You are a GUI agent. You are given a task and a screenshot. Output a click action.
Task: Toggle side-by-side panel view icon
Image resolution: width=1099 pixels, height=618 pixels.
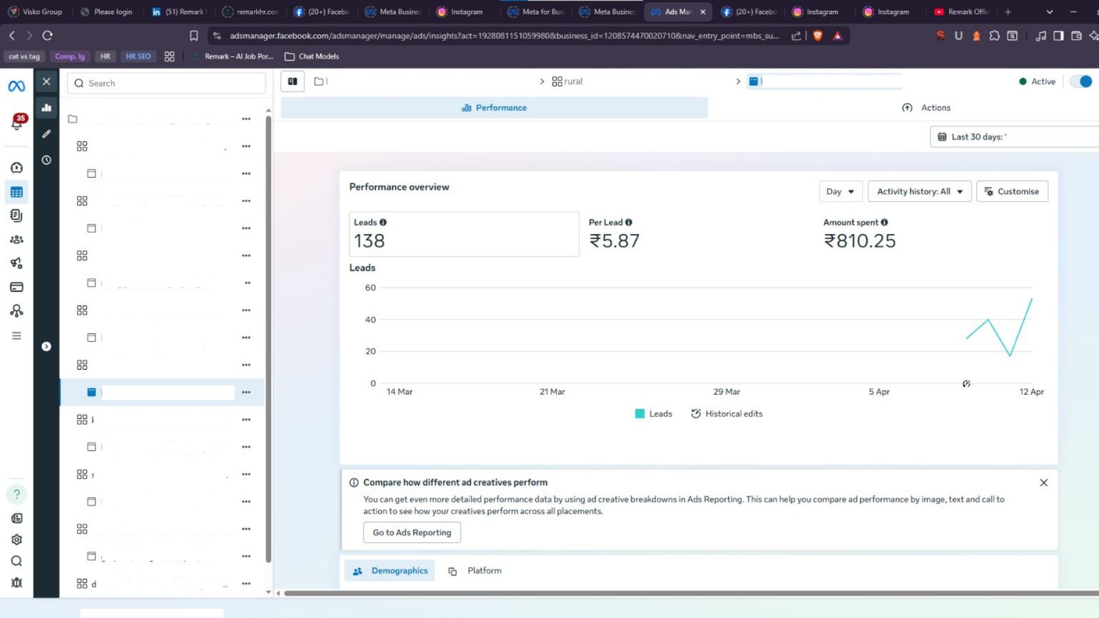[293, 81]
